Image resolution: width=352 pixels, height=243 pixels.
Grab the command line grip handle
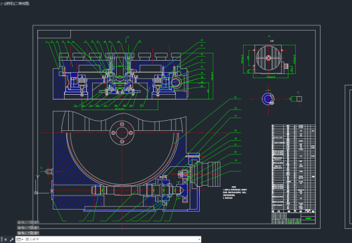1,240
